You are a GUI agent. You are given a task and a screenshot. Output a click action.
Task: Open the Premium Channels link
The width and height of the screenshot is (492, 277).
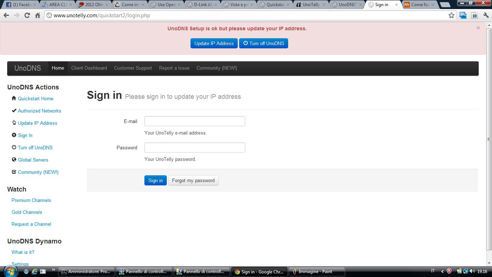(31, 201)
